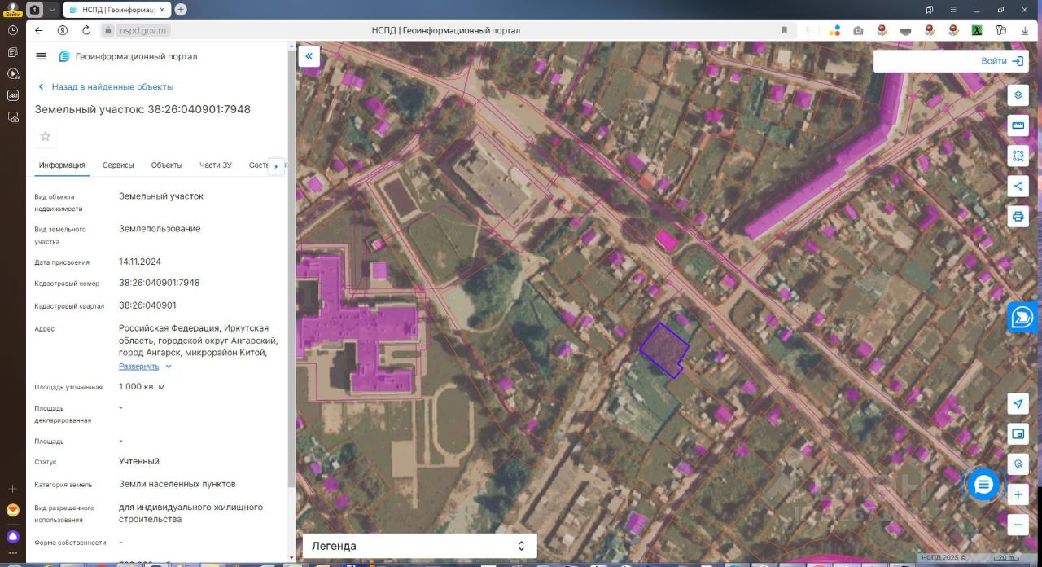
Task: Open the Части ЗУ tab
Action: click(x=216, y=165)
